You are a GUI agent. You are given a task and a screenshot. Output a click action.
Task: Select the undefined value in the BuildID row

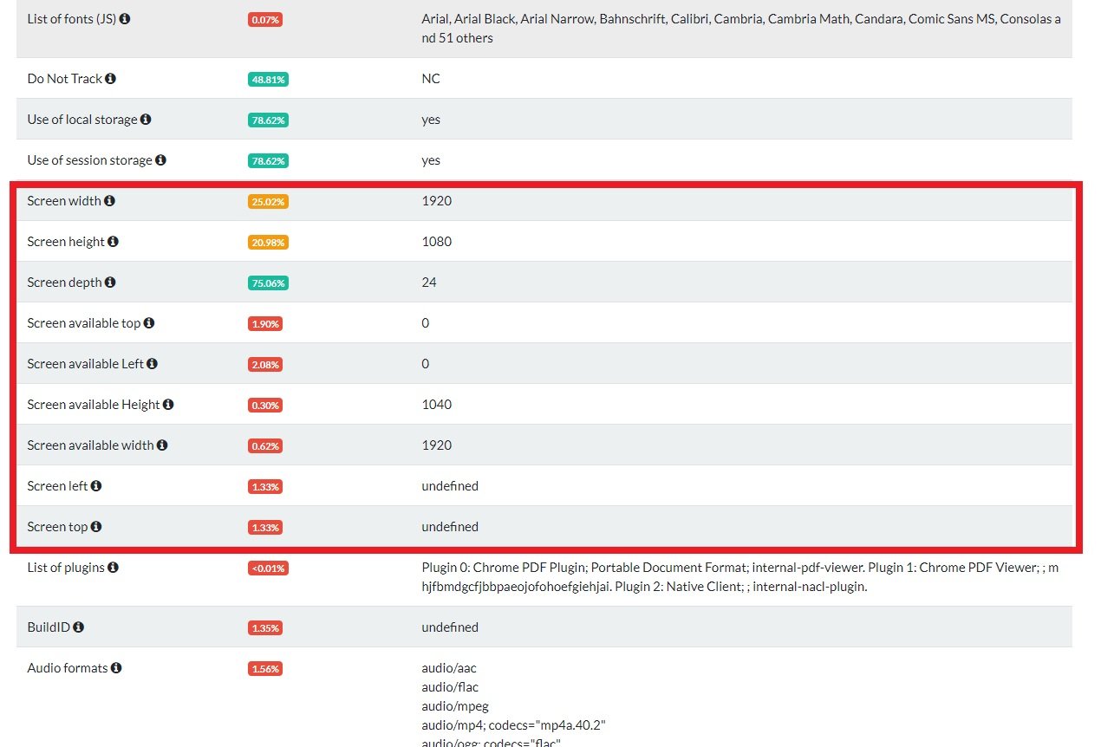point(450,627)
